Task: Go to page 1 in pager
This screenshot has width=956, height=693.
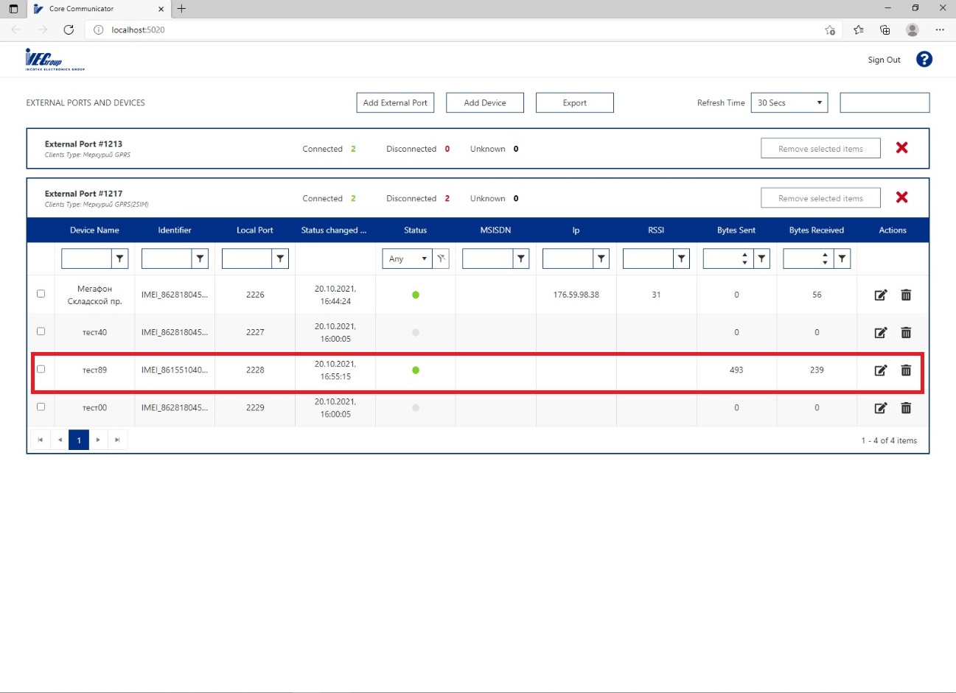Action: pos(79,440)
